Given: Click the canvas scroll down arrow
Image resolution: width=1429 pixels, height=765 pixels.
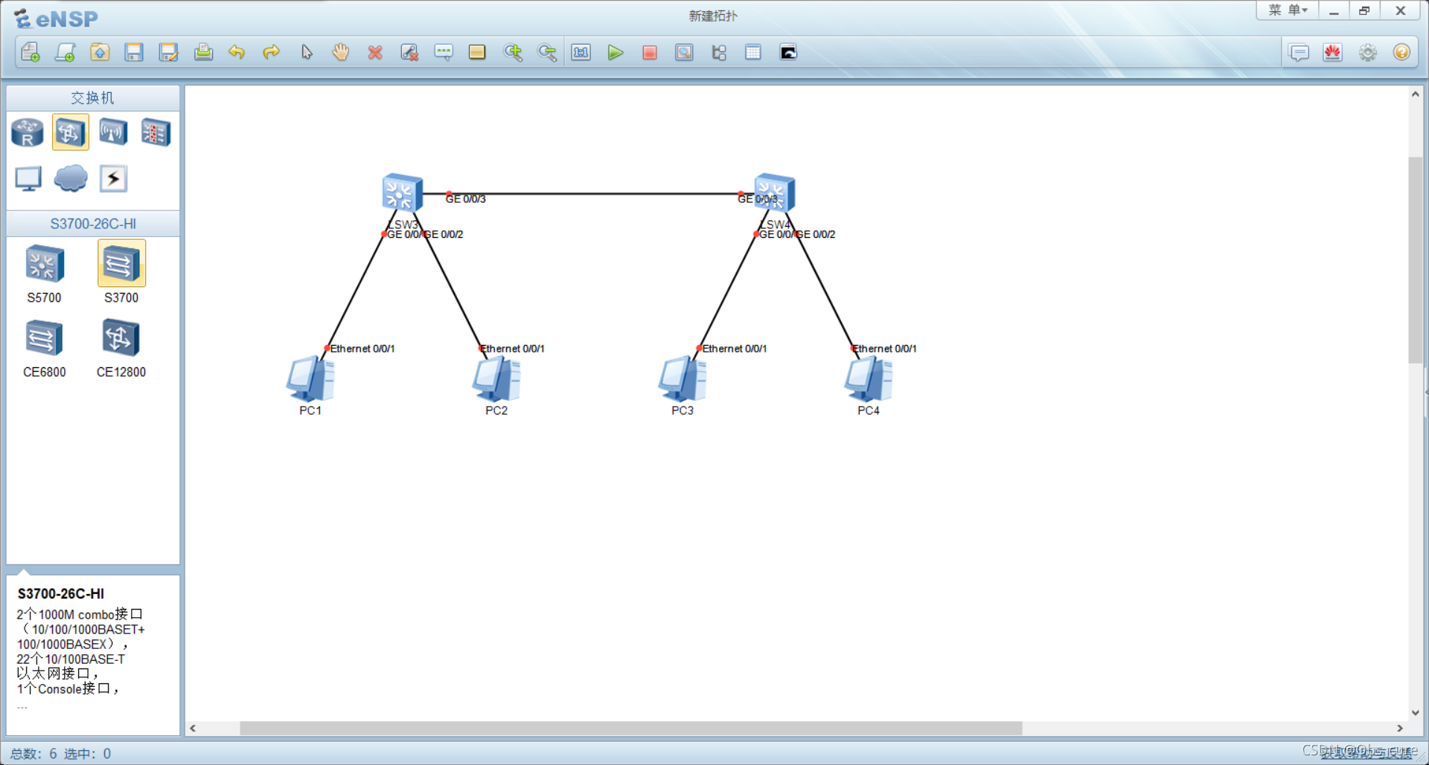Looking at the screenshot, I should 1415,712.
